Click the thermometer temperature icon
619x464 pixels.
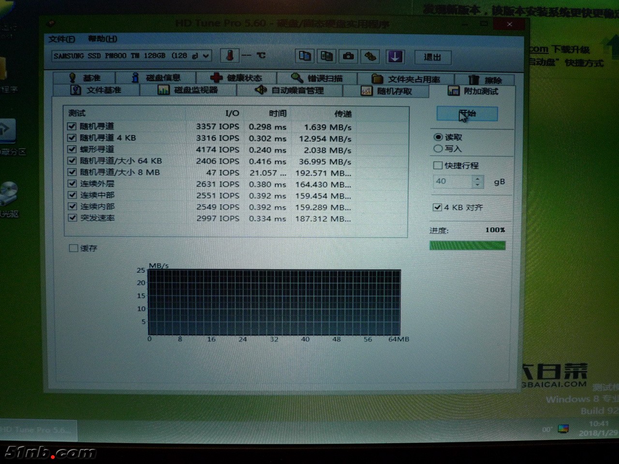coord(230,56)
